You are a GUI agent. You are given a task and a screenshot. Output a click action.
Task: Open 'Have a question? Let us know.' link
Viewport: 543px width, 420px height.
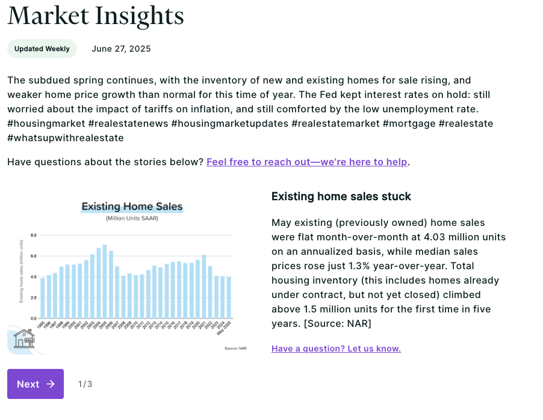336,348
